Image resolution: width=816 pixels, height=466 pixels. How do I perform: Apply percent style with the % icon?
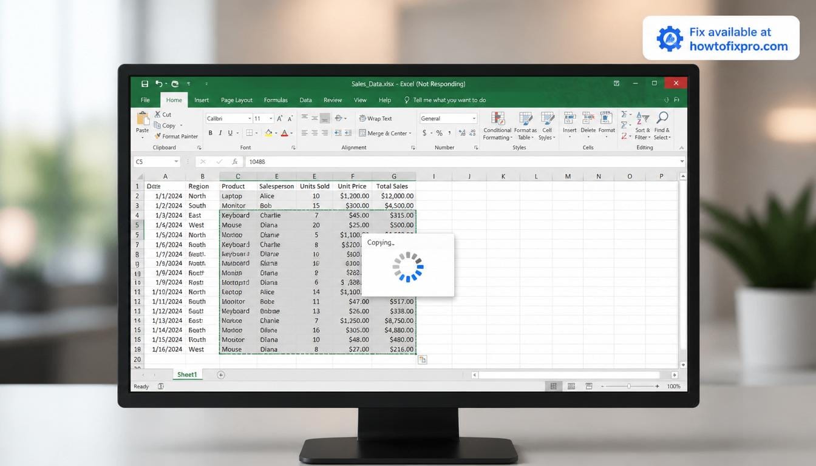pyautogui.click(x=439, y=133)
